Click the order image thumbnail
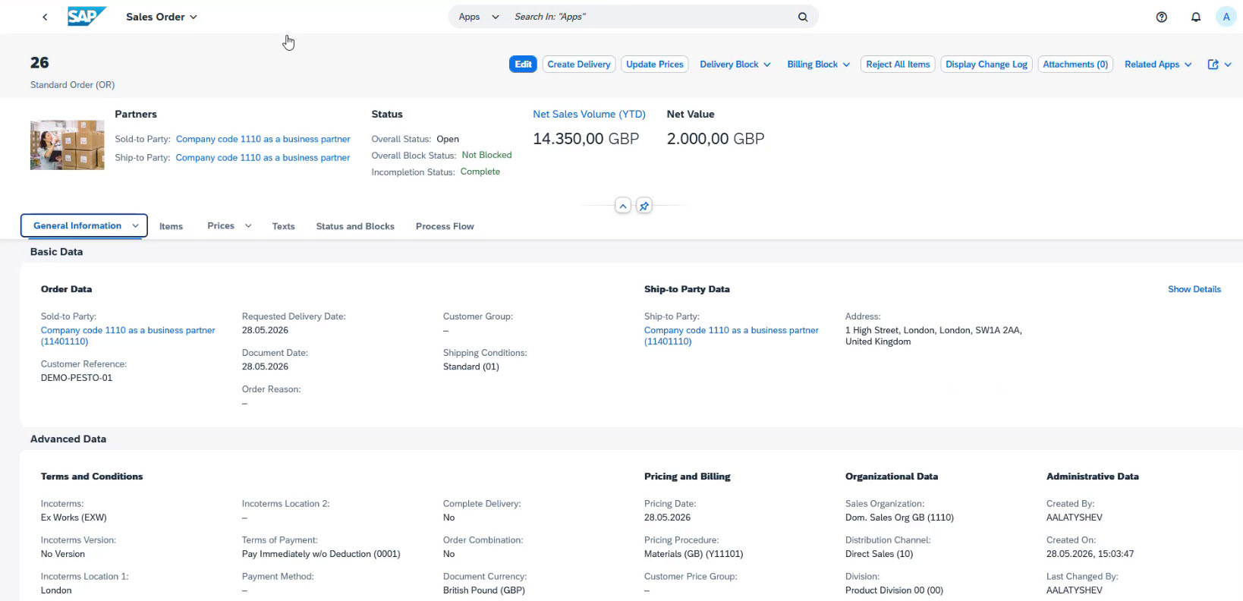The height and width of the screenshot is (601, 1243). (x=68, y=145)
